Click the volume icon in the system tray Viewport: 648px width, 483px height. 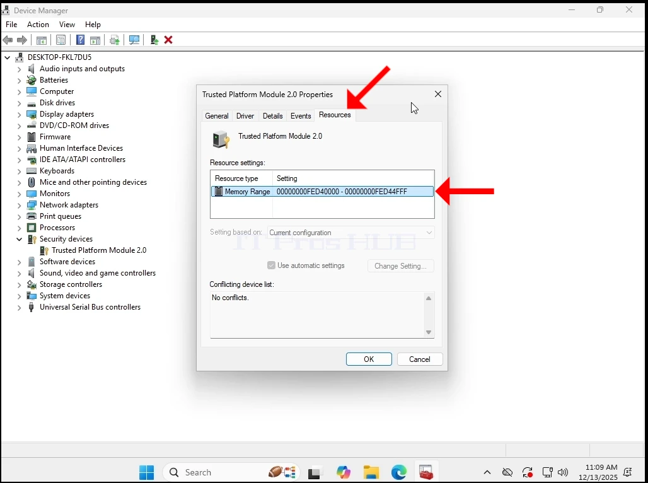[562, 472]
